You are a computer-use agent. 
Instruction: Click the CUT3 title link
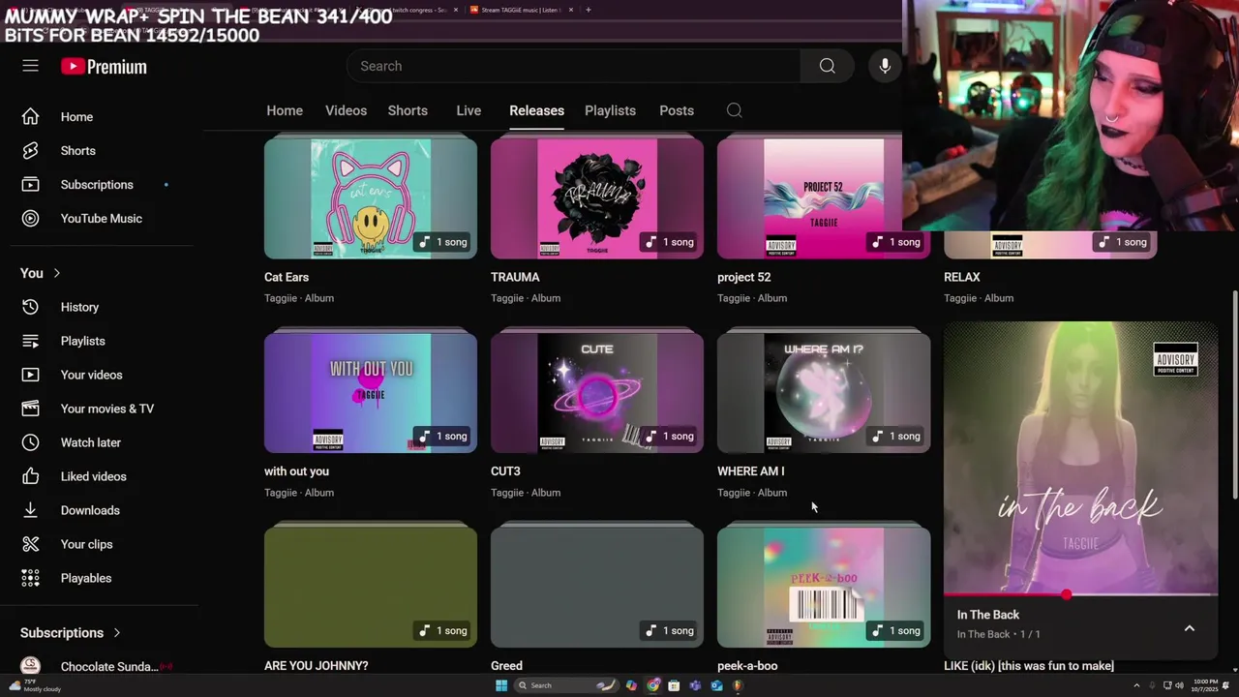(x=505, y=471)
